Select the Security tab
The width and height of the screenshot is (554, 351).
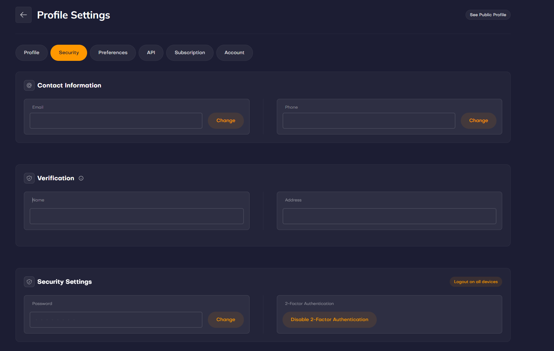[69, 53]
